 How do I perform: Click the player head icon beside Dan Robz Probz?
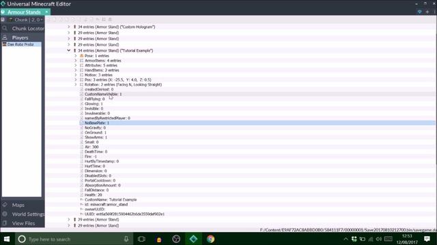[x=5, y=44]
